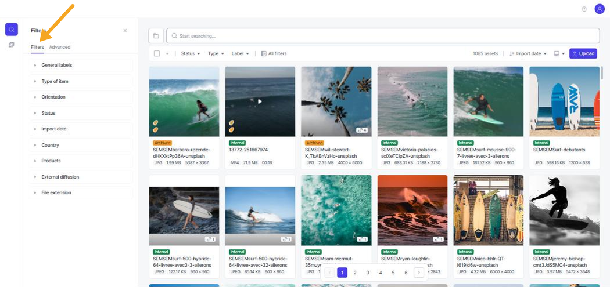Play the 13772-251867974 video thumbnail
Image resolution: width=610 pixels, height=287 pixels.
pos(260,101)
